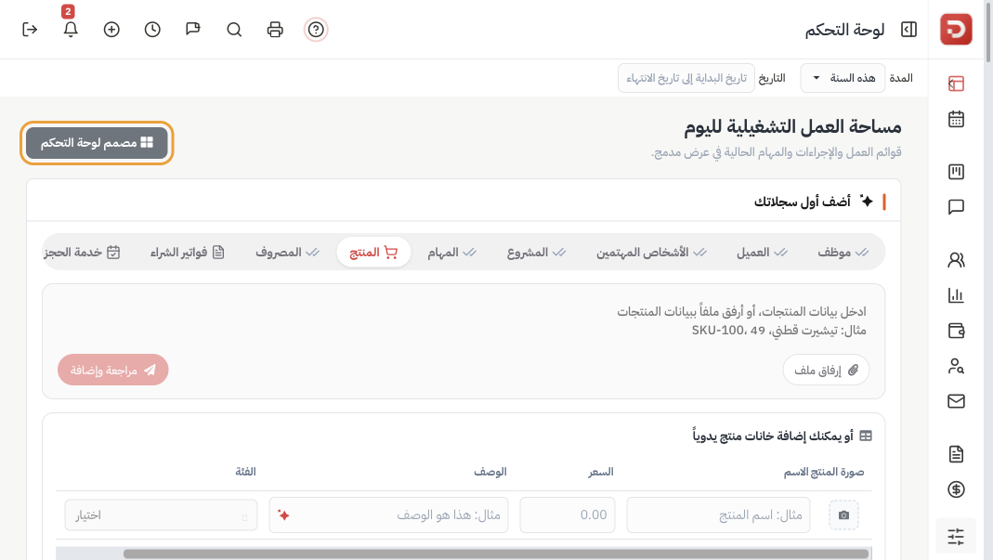Open bar chart reports icon in sidebar
The image size is (993, 560).
[956, 295]
